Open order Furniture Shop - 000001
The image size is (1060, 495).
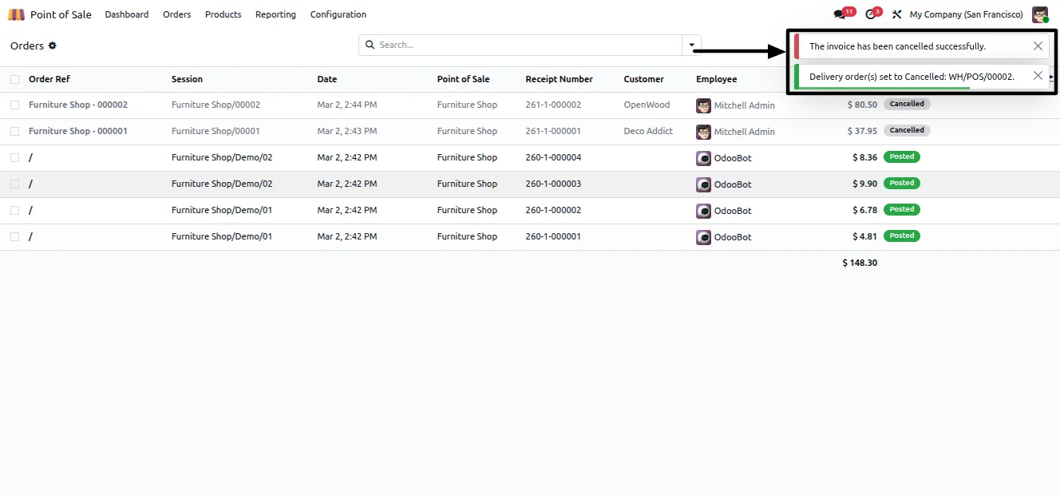click(x=78, y=131)
